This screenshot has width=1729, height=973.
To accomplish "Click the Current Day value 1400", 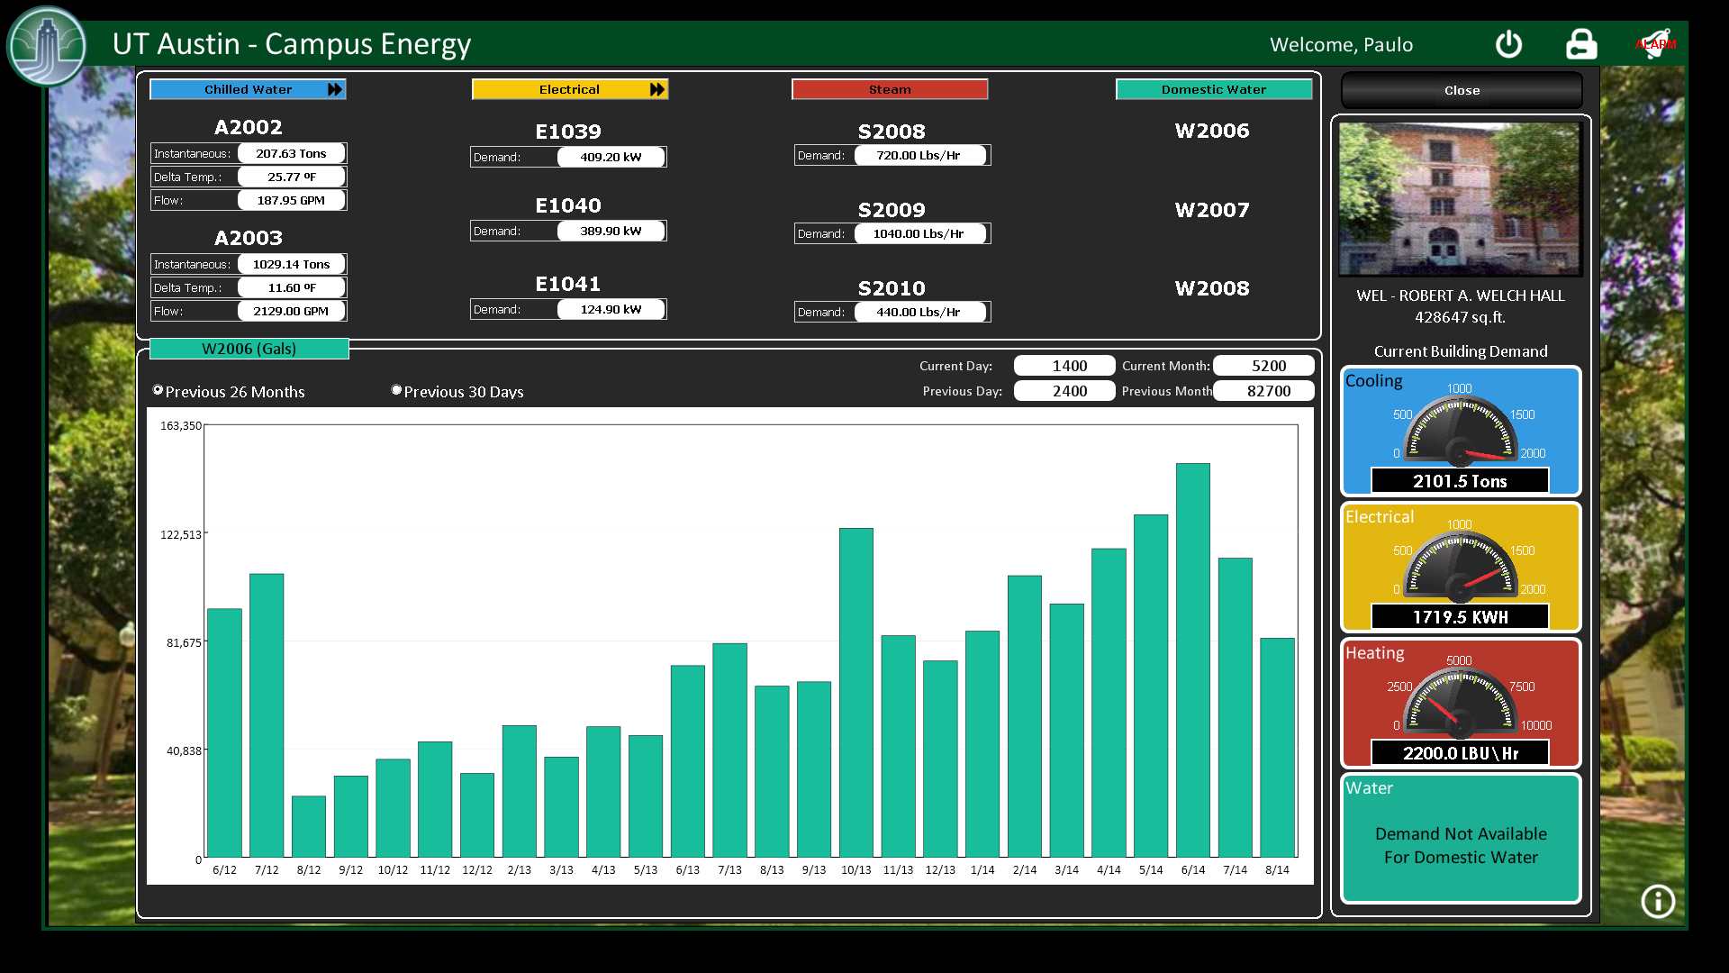I will (1064, 366).
